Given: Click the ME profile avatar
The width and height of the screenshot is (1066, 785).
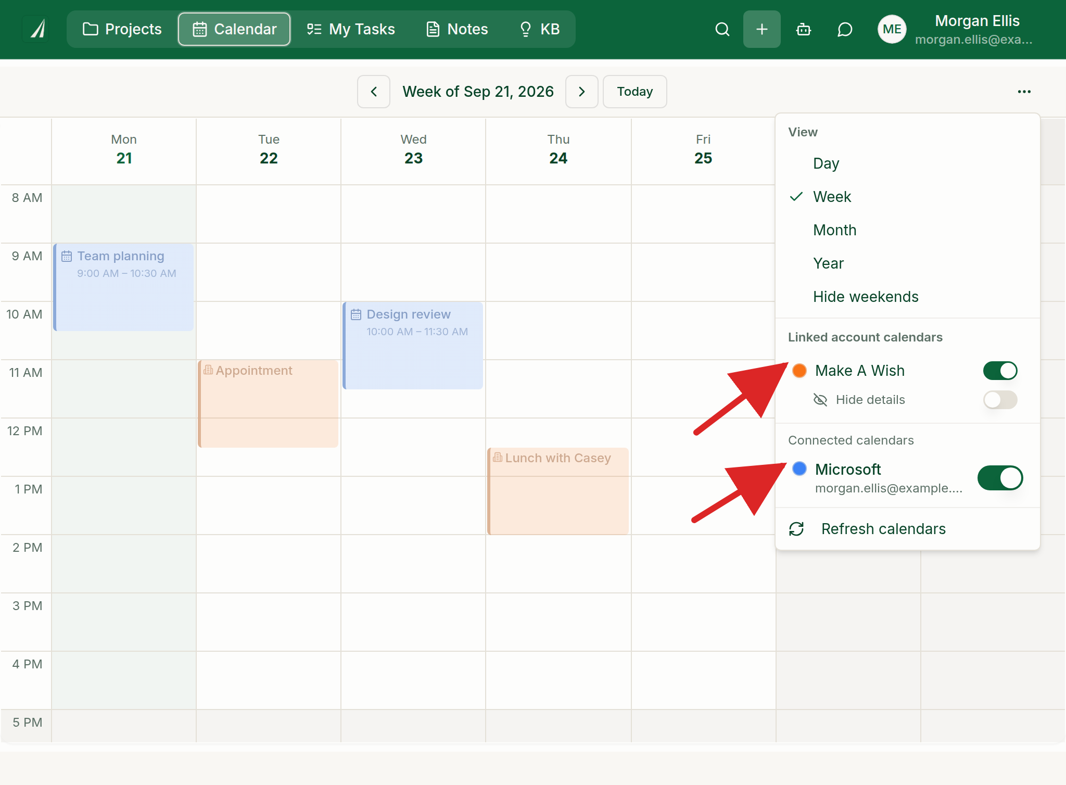Looking at the screenshot, I should pyautogui.click(x=892, y=29).
